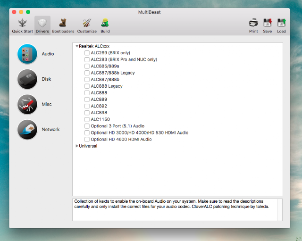Click the Audio category label
The height and width of the screenshot is (241, 302).
[48, 54]
